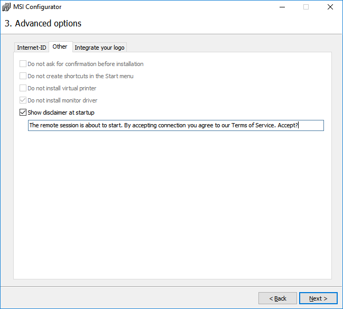Screen dimensions: 343x309
Task: Click the greyed-out maximize window button
Action: [305, 7]
